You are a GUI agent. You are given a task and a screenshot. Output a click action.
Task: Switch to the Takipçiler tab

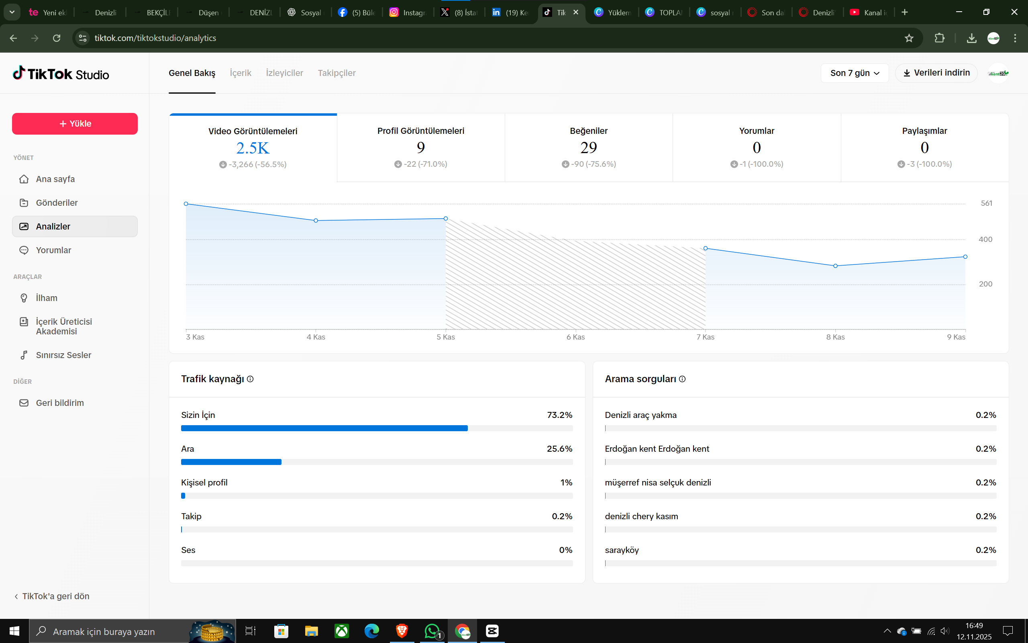[x=337, y=73]
